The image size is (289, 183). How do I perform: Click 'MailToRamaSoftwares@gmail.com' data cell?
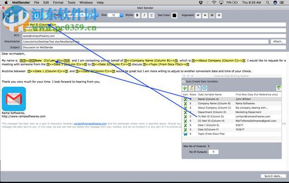[x=256, y=121]
